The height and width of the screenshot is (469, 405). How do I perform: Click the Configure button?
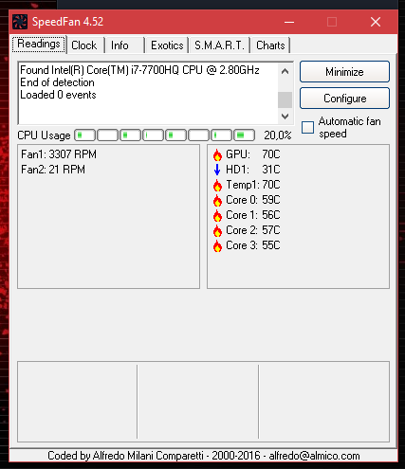[344, 99]
